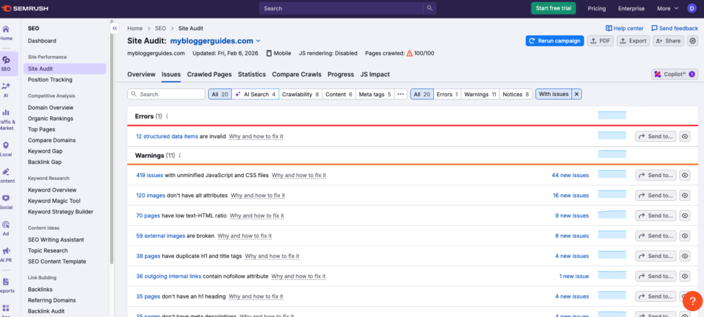Open the Ad rail icon
The image size is (704, 317).
click(5, 228)
